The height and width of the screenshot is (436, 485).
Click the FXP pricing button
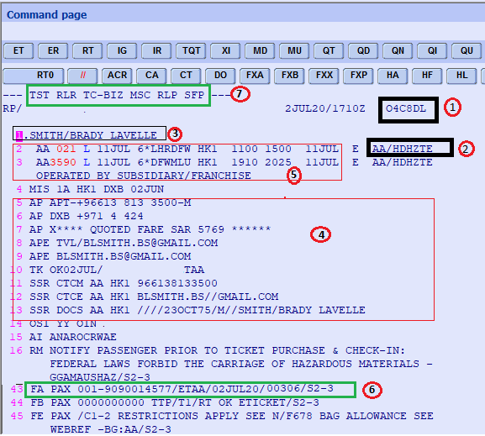pos(358,76)
